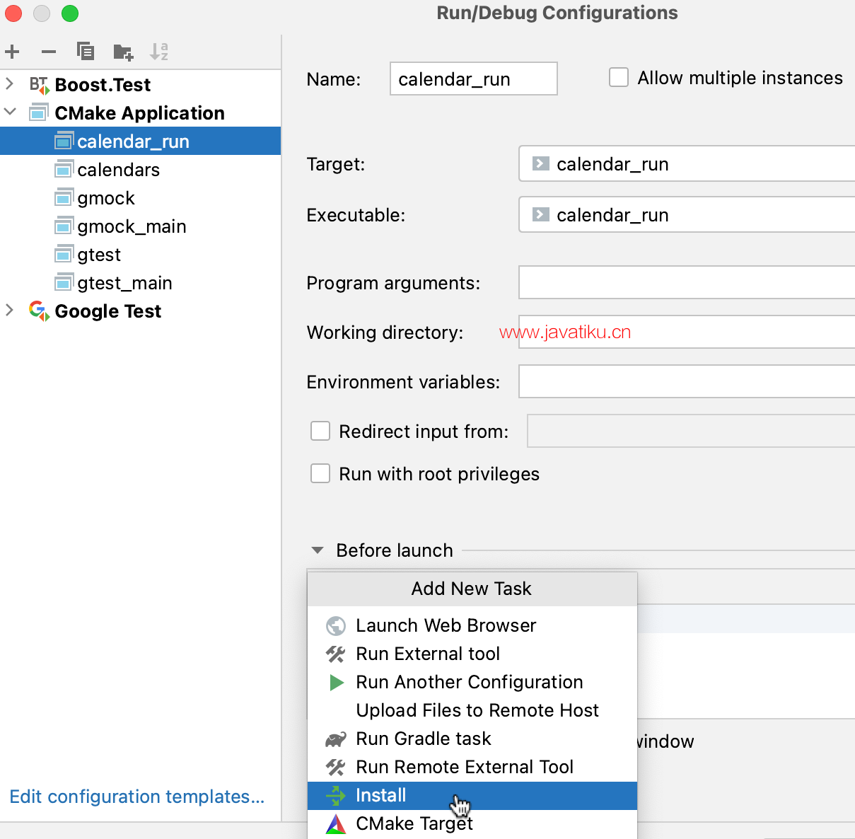Expand the Boost.Test tree node

(9, 83)
